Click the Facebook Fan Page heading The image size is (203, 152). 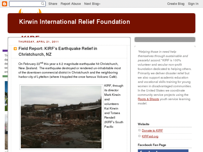coord(152,145)
